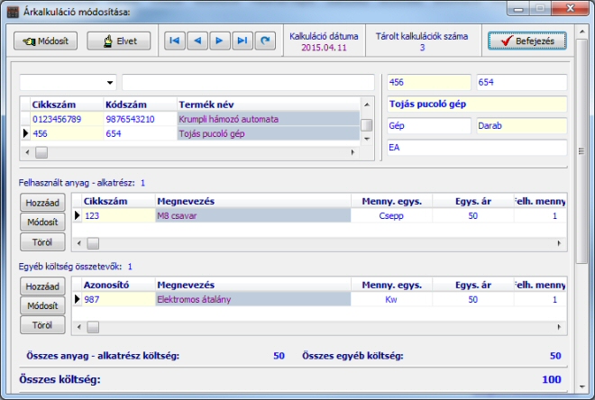Go to the previous calculation record
Viewport: 595px width, 400px height.
[197, 41]
